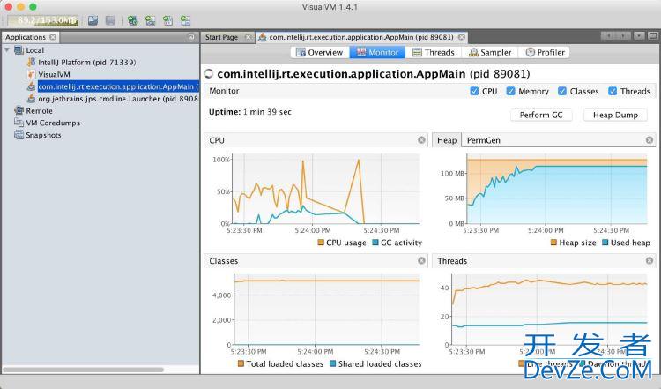Click the loading spinner beside AppMain heading

pos(209,74)
